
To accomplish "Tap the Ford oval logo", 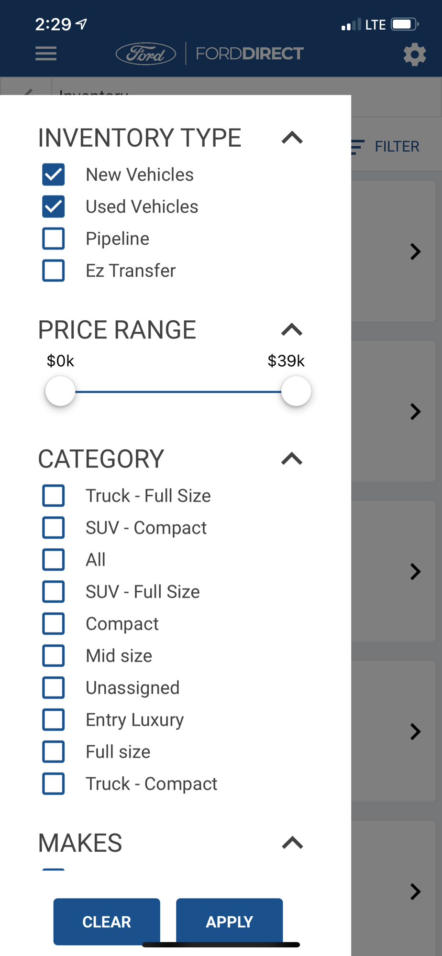I will [x=146, y=54].
